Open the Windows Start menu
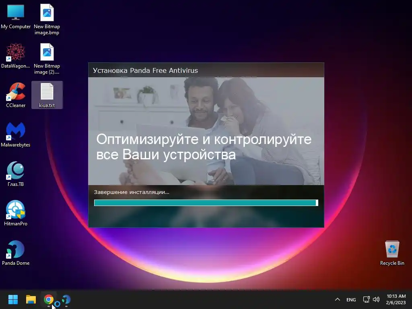 click(x=13, y=299)
